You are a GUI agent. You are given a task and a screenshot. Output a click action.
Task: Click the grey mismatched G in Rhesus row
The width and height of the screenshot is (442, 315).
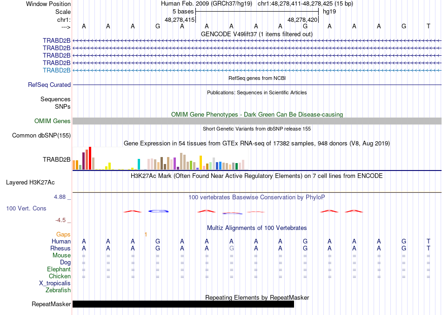click(231, 248)
